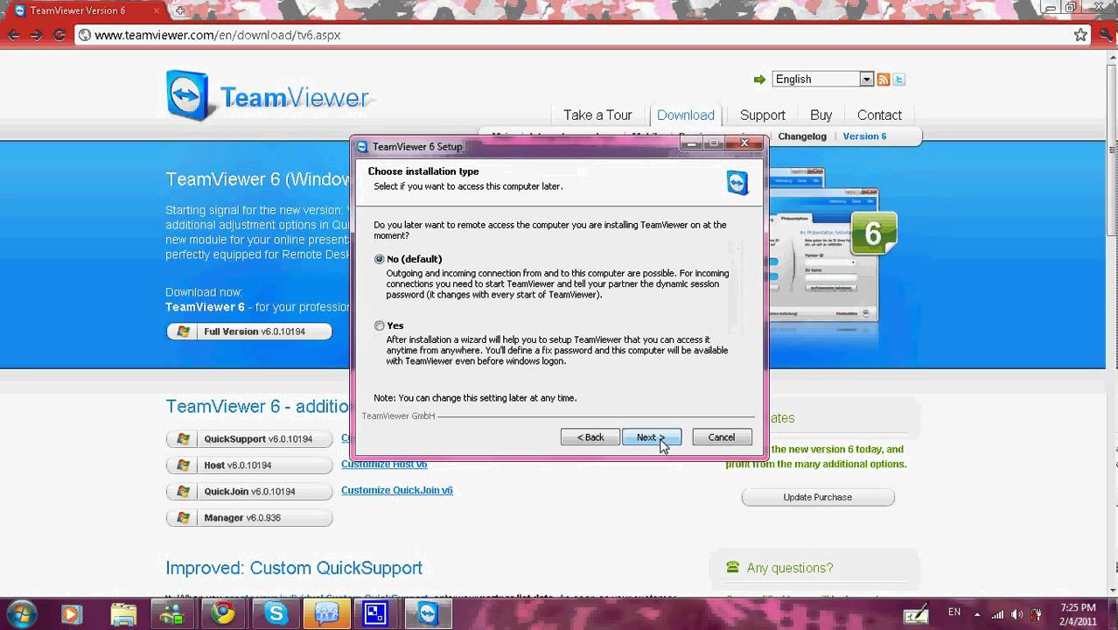Image resolution: width=1118 pixels, height=630 pixels.
Task: Open the English language dropdown
Action: click(x=822, y=79)
